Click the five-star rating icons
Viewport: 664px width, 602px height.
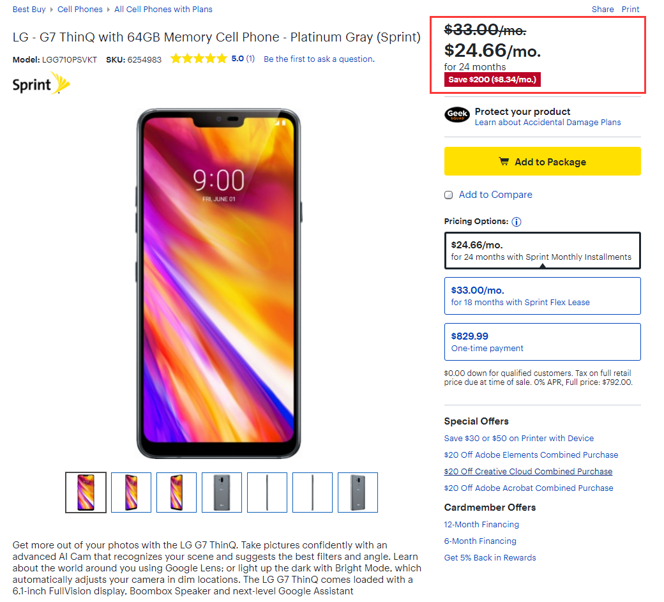[199, 59]
